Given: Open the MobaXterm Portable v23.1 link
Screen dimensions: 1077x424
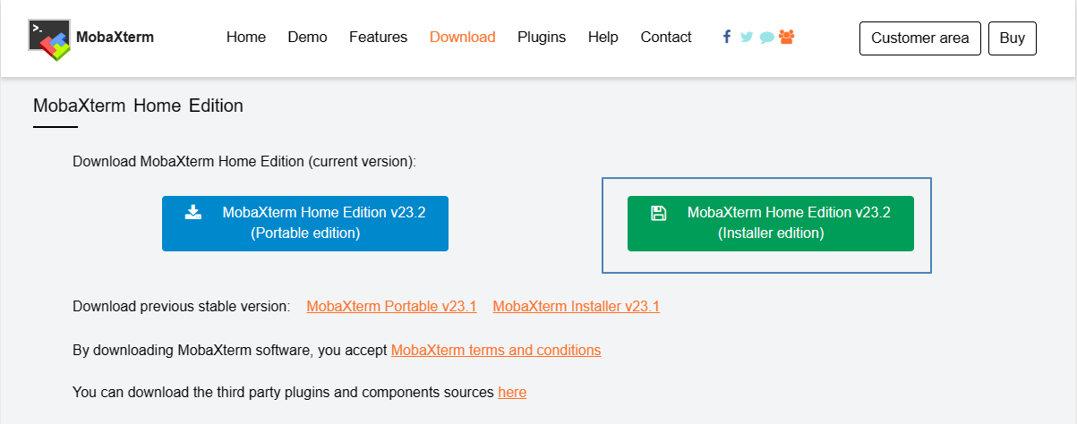Looking at the screenshot, I should [391, 307].
